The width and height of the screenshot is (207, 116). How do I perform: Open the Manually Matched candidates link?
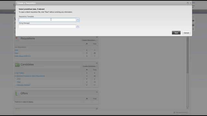coord(24,85)
